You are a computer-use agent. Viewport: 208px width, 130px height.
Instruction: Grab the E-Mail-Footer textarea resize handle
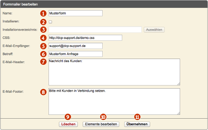point(178,113)
